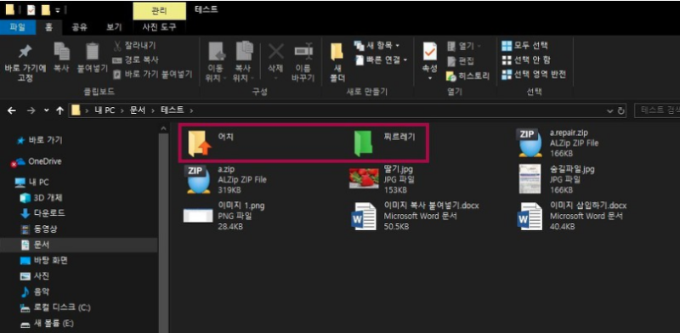Open the address bar history dropdown arrow
This screenshot has width=680, height=333.
(610, 111)
